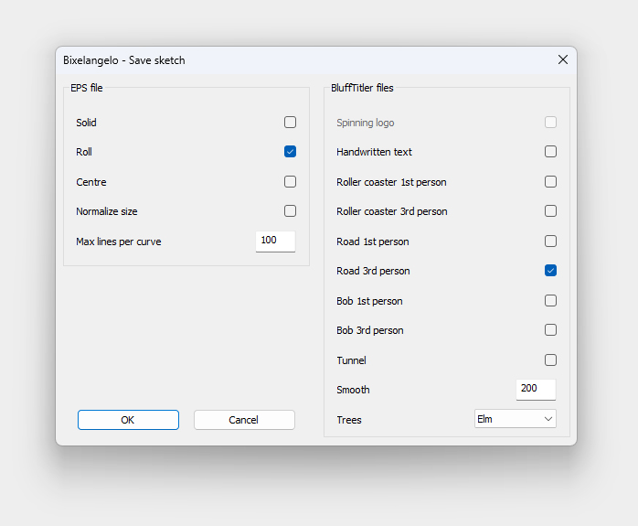Open the Trees dropdown showing Elm
The width and height of the screenshot is (638, 526).
coord(516,419)
